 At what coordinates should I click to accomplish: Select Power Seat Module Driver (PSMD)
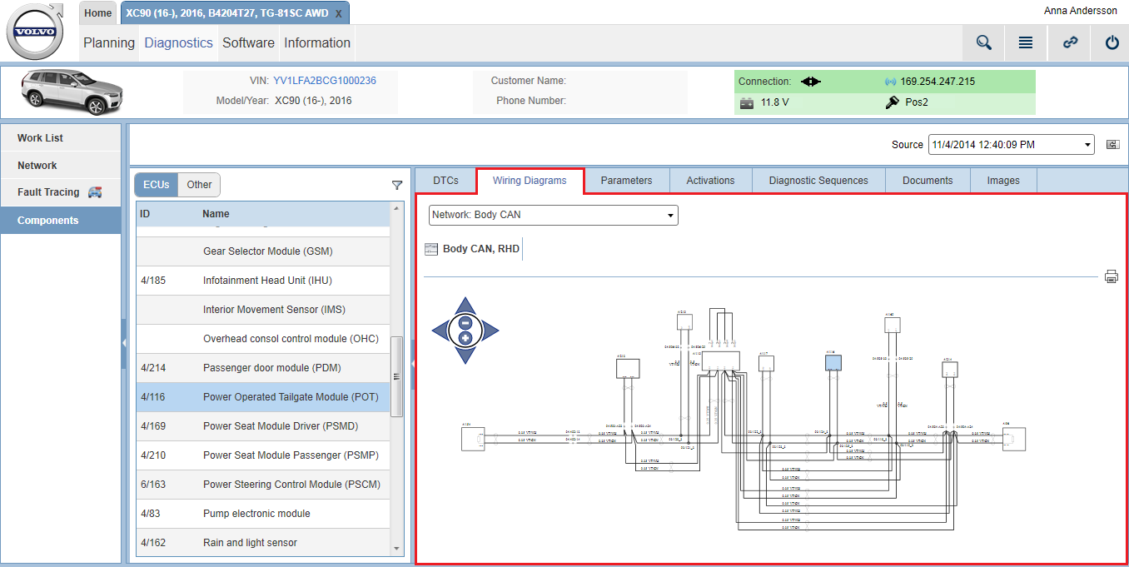(263, 426)
